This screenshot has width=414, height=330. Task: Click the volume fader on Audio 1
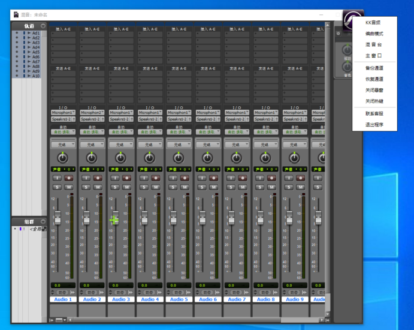[x=58, y=218]
